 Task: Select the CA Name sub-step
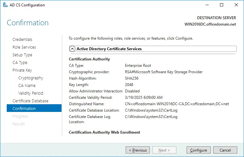27,86
